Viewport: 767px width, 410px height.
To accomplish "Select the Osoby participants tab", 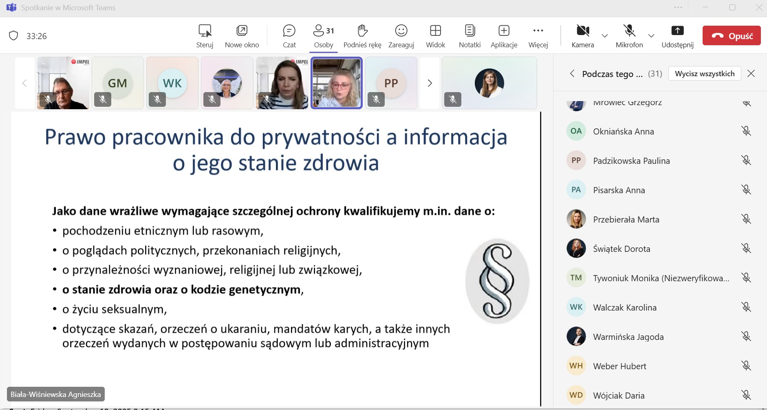I will tap(324, 36).
